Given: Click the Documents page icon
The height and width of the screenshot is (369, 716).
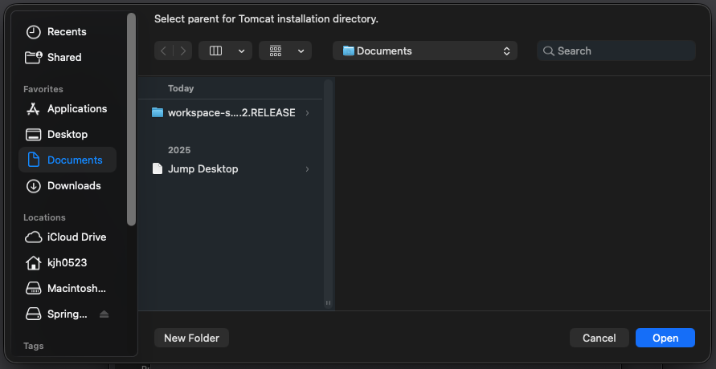Looking at the screenshot, I should point(33,160).
